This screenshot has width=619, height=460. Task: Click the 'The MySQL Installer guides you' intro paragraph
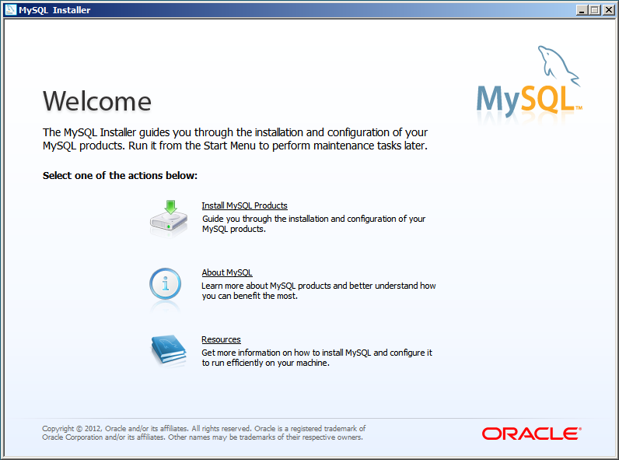pyautogui.click(x=236, y=139)
